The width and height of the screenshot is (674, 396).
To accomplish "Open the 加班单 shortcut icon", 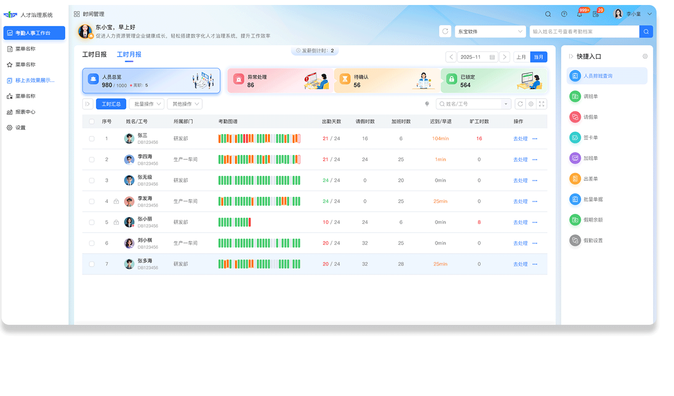I will tap(575, 158).
